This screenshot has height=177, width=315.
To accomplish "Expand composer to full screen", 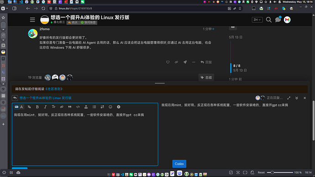I will [x=289, y=98].
